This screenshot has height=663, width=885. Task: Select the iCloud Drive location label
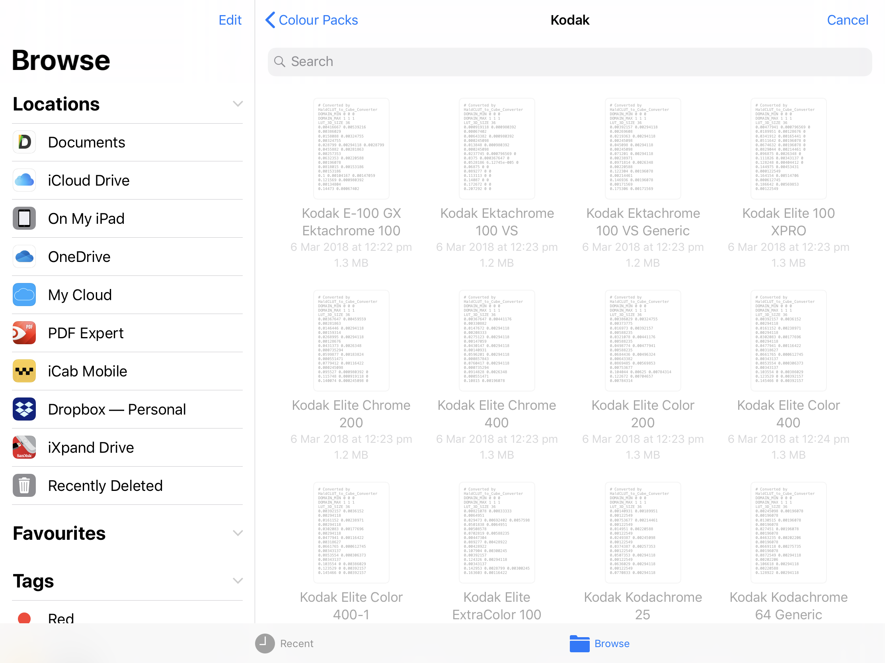coord(89,180)
